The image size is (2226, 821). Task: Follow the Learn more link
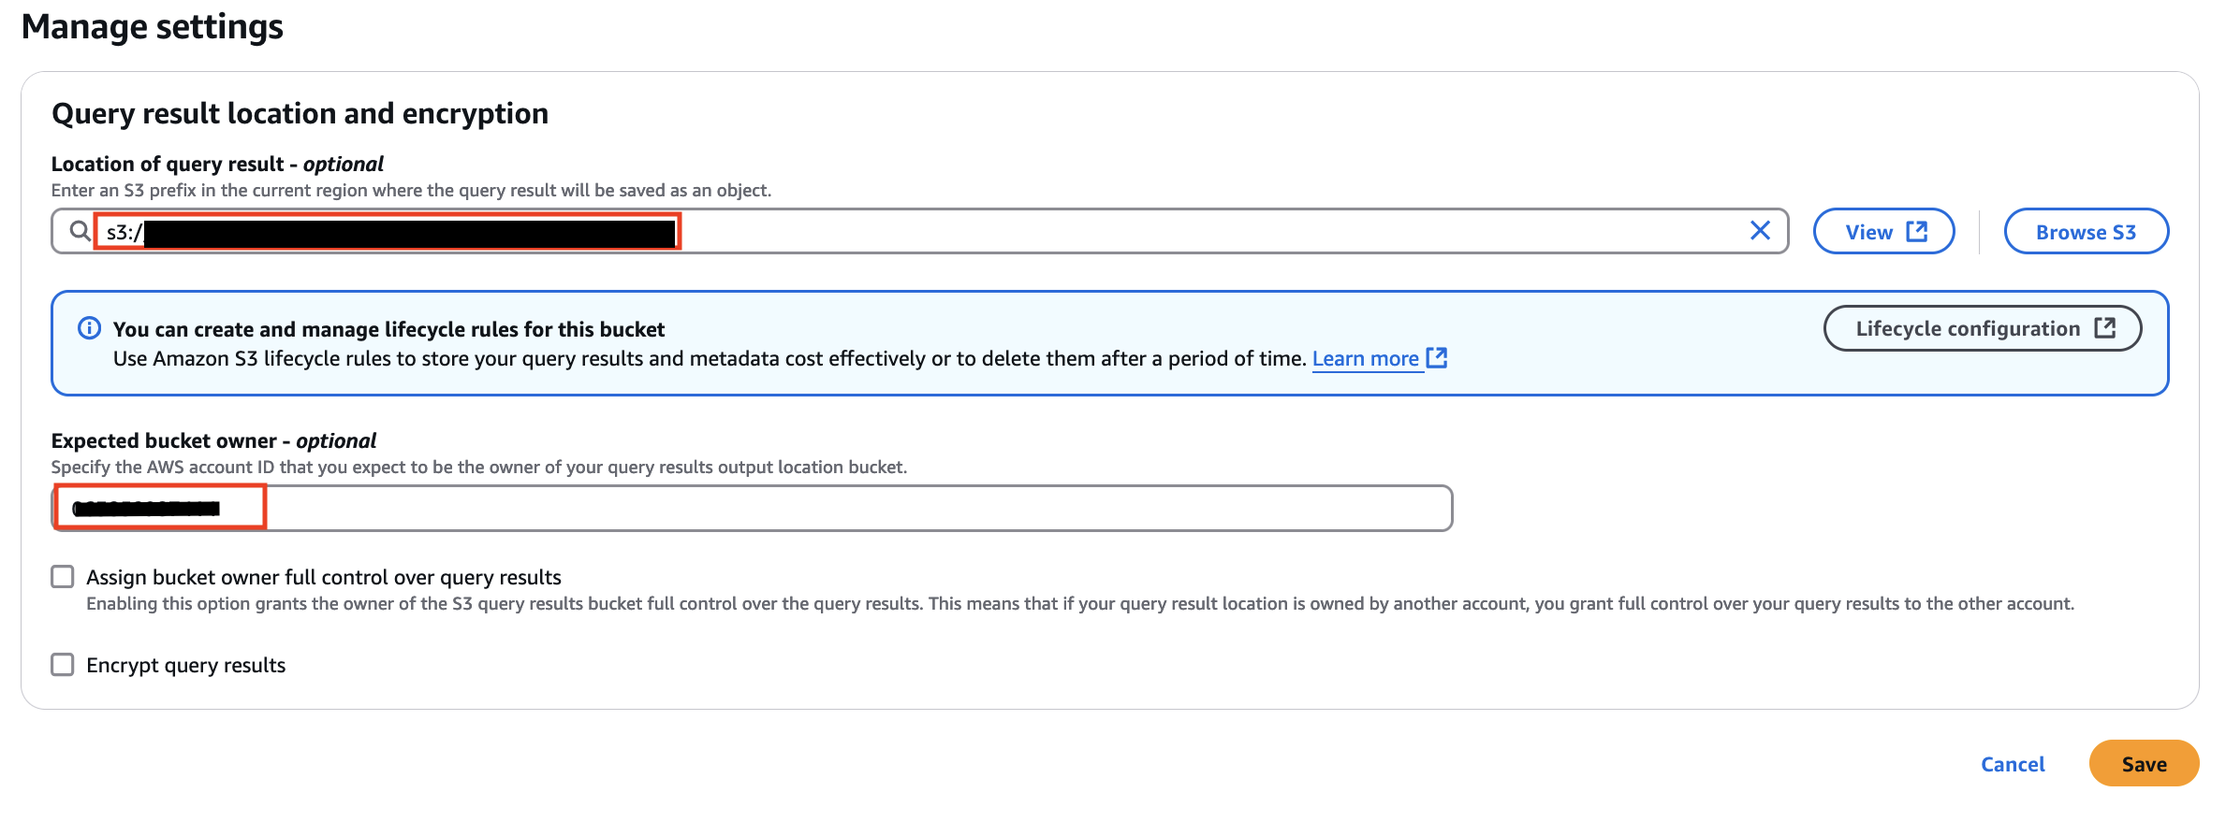(x=1366, y=359)
